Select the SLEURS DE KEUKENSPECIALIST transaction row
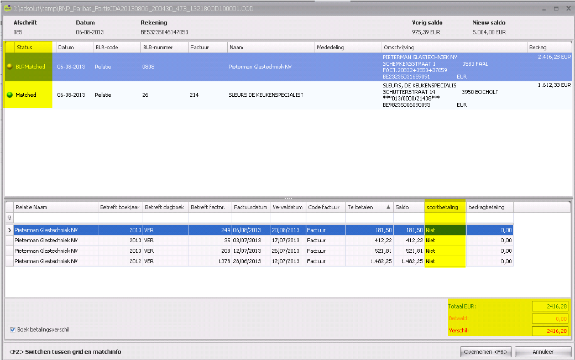 point(265,95)
